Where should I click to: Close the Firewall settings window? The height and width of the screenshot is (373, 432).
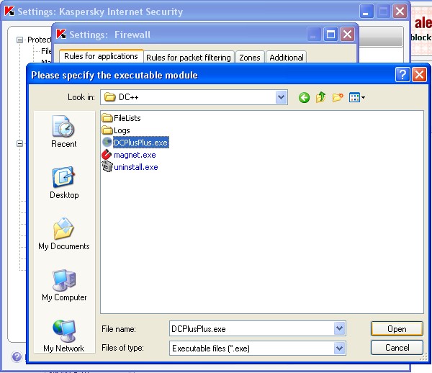tap(347, 35)
